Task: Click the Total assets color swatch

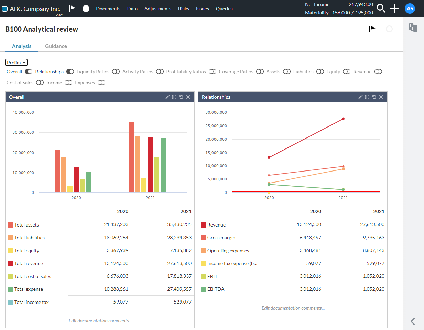Action: click(11, 225)
